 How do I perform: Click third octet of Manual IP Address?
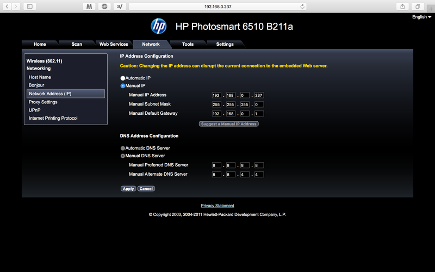(245, 96)
